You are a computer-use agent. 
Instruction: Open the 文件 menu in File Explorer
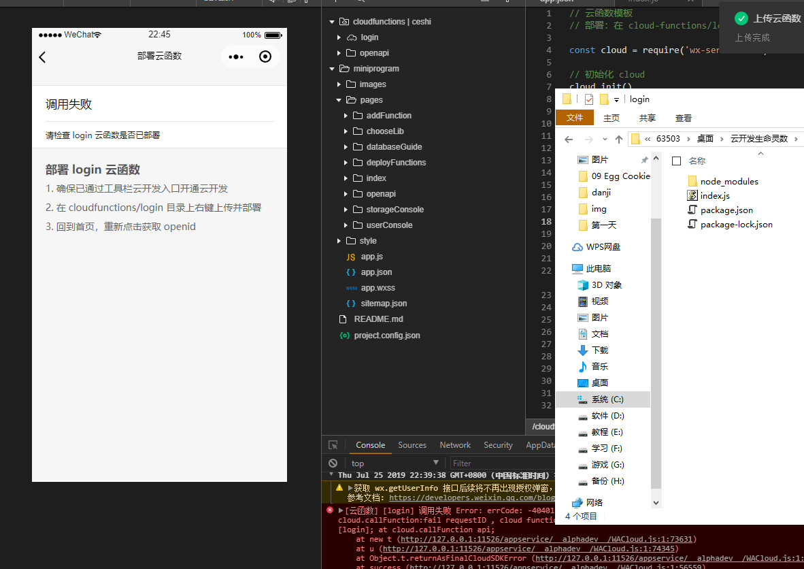click(x=575, y=118)
